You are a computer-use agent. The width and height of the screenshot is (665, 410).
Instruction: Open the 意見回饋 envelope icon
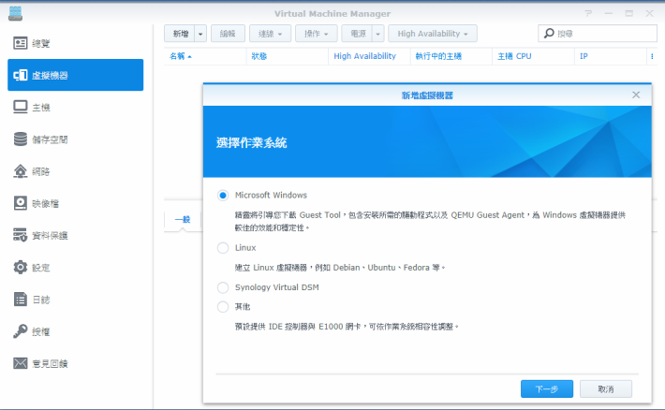coord(20,363)
